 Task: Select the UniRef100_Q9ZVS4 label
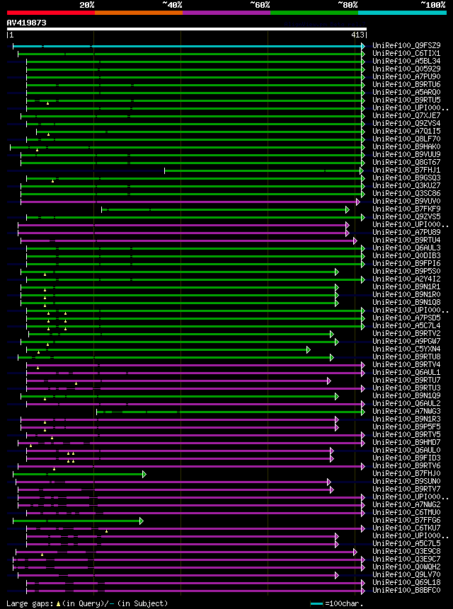click(406, 124)
